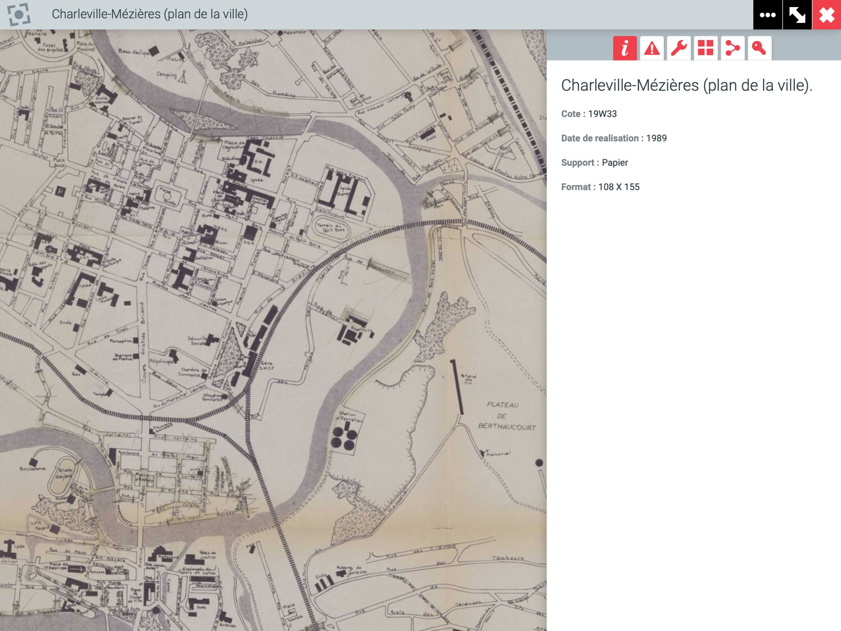
Task: Close the viewer with the red X
Action: coord(827,15)
